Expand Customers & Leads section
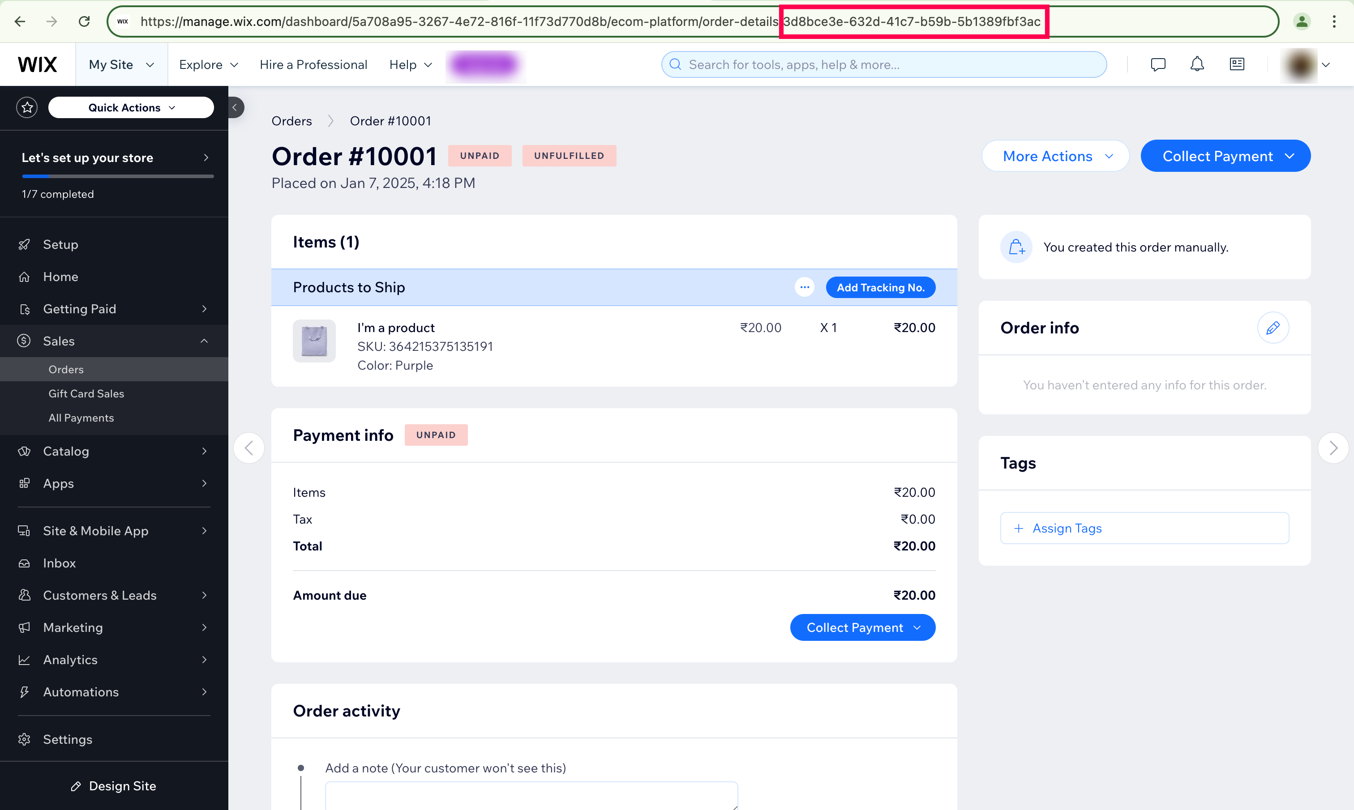 114,595
